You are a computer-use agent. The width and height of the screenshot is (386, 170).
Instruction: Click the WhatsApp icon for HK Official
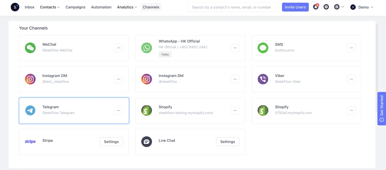click(146, 47)
